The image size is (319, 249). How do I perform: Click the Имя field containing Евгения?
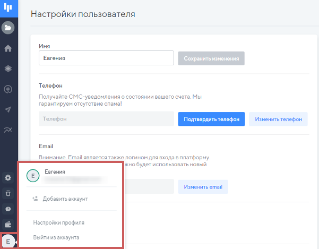coord(106,58)
